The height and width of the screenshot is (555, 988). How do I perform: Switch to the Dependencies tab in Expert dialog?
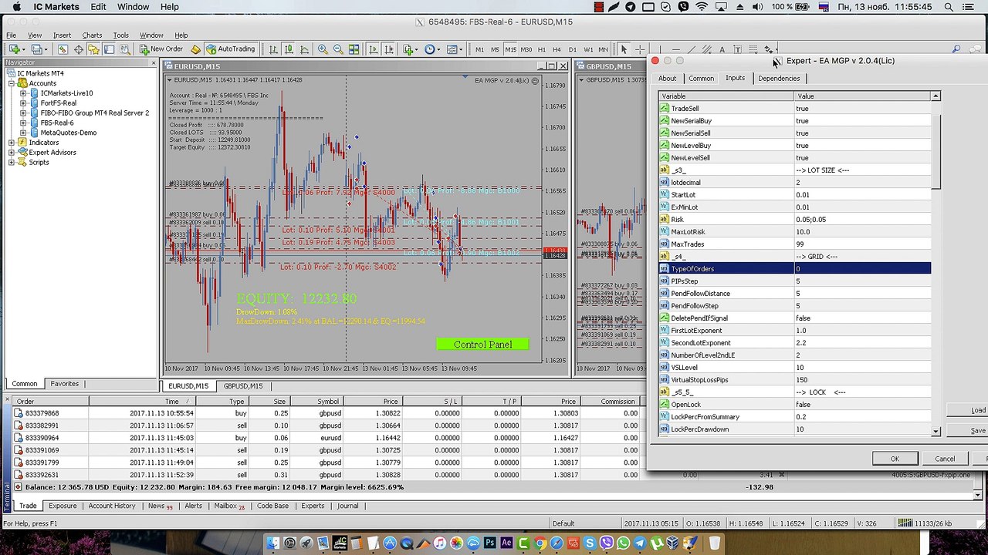(x=779, y=79)
